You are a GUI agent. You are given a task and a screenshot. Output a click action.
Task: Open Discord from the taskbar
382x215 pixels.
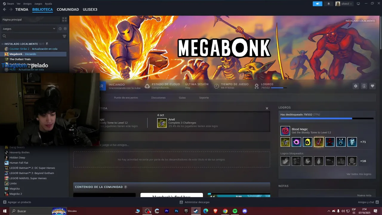click(x=245, y=211)
